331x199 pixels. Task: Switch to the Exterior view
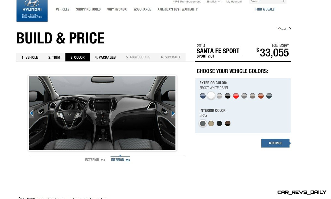tap(92, 160)
